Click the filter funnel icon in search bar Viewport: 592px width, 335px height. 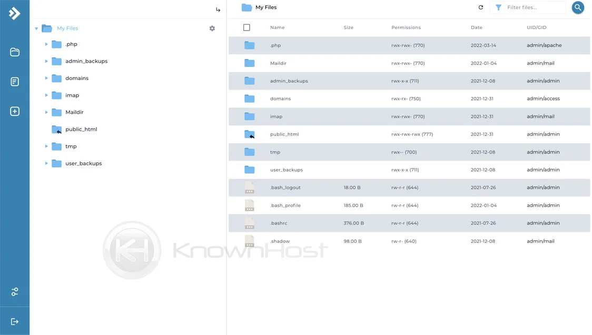[498, 7]
